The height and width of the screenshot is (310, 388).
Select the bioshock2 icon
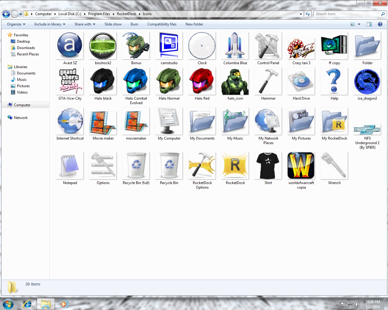pyautogui.click(x=102, y=46)
